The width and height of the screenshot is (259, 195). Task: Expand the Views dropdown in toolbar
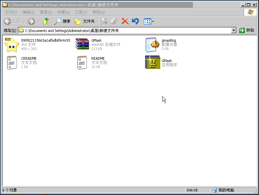click(153, 21)
